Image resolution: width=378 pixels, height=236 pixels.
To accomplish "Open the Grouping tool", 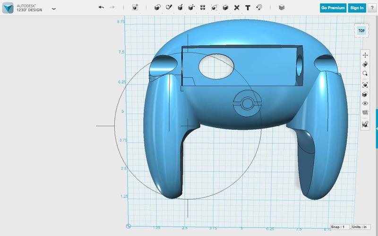I will click(x=214, y=8).
